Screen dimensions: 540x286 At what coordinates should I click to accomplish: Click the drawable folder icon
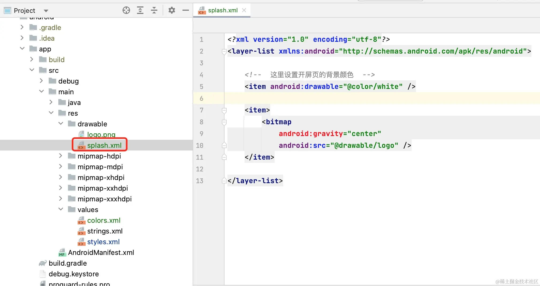pyautogui.click(x=72, y=124)
